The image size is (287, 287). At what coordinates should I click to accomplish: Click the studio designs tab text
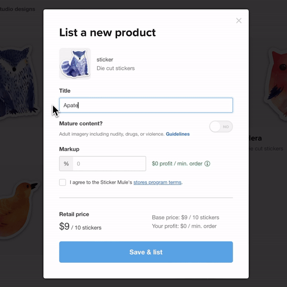(x=17, y=9)
